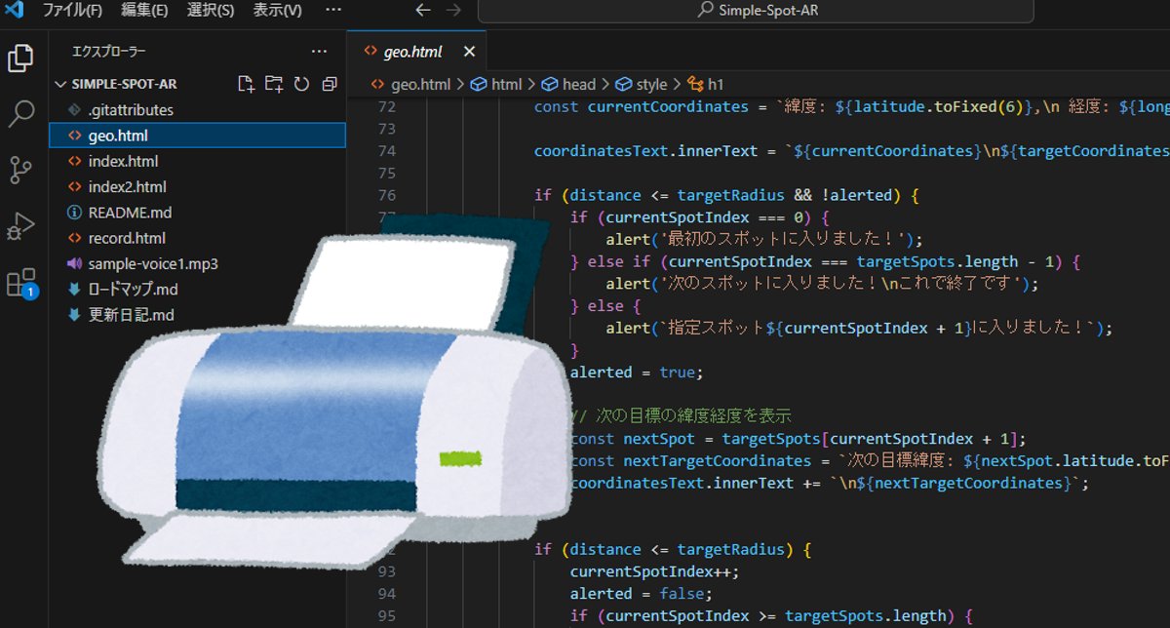
Task: Click the back navigation arrow
Action: [x=422, y=10]
